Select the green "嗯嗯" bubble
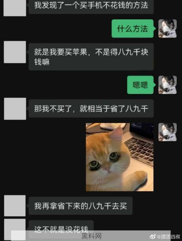 point(140,85)
